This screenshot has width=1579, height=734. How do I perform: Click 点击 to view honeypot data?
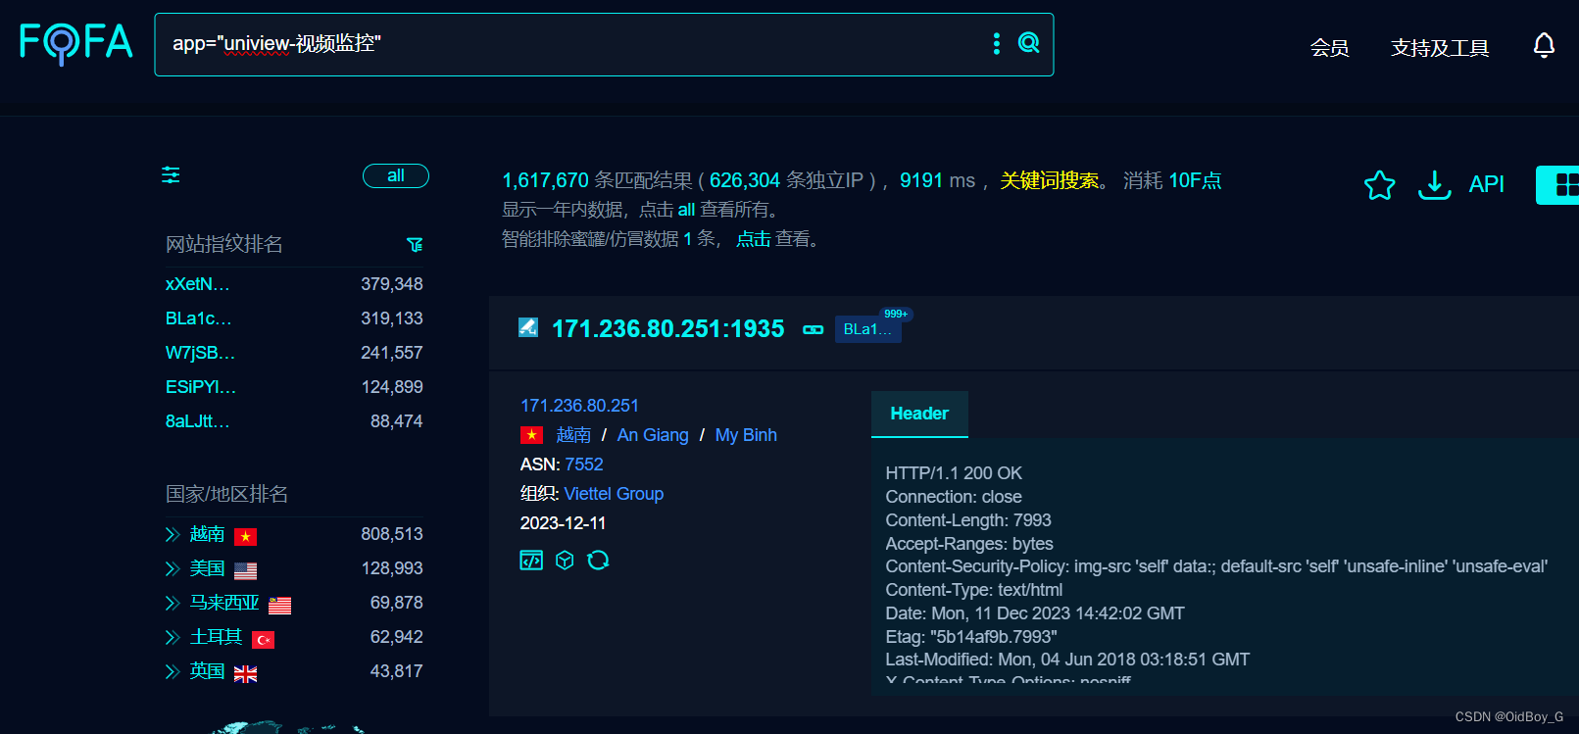tap(754, 239)
